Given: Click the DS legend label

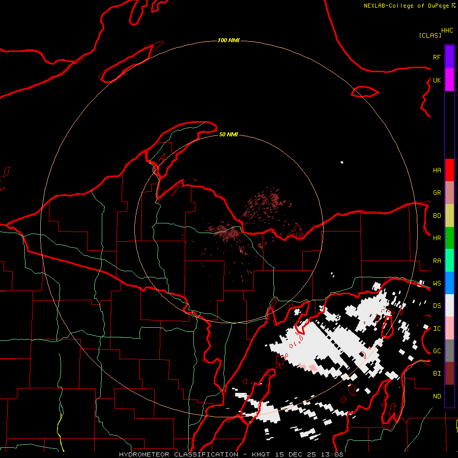Looking at the screenshot, I should 437,306.
